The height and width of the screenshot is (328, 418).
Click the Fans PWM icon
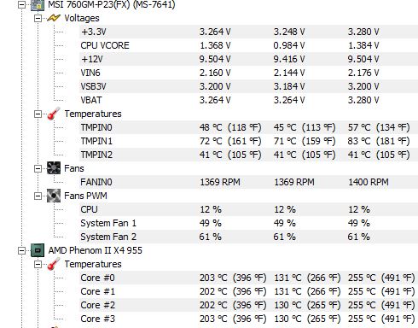54,196
